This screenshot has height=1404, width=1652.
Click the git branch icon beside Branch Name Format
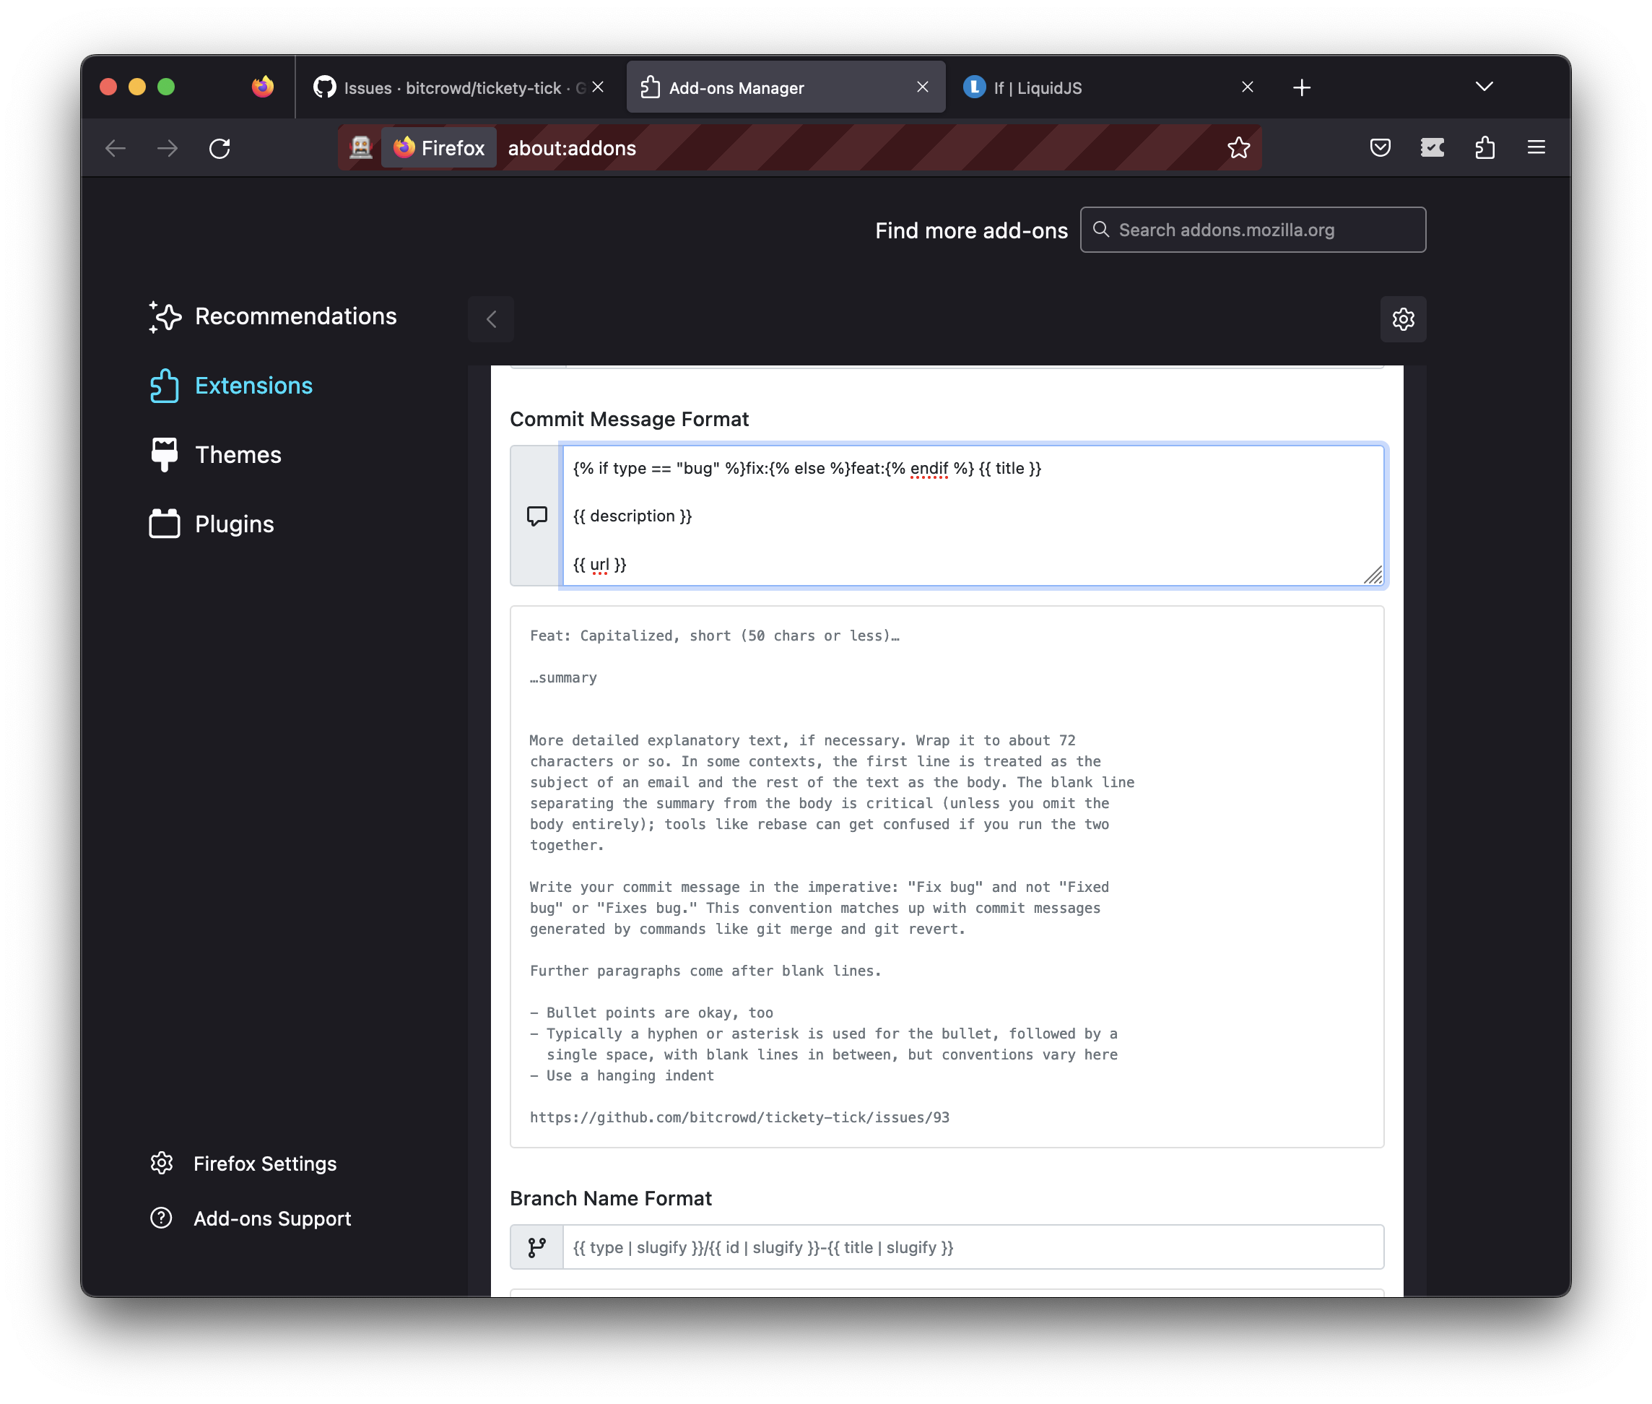[x=537, y=1247]
